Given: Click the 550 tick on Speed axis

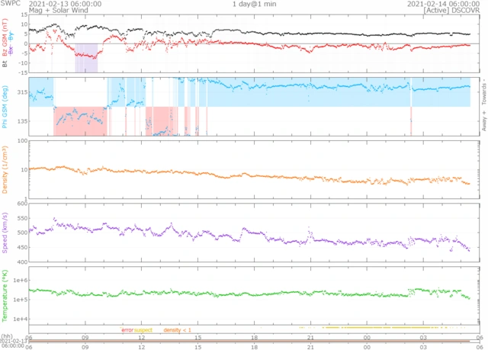Looking at the screenshot, I should (22, 218).
